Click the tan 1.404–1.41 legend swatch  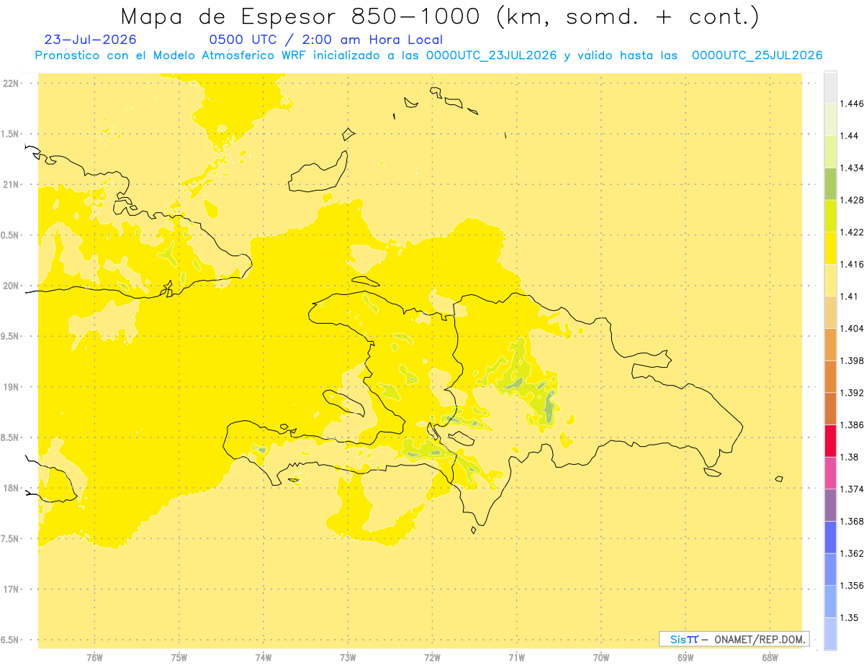pos(830,312)
